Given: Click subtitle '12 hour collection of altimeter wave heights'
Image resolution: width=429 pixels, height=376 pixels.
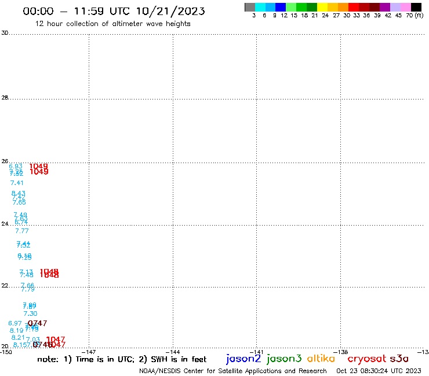Looking at the screenshot, I should tap(112, 24).
